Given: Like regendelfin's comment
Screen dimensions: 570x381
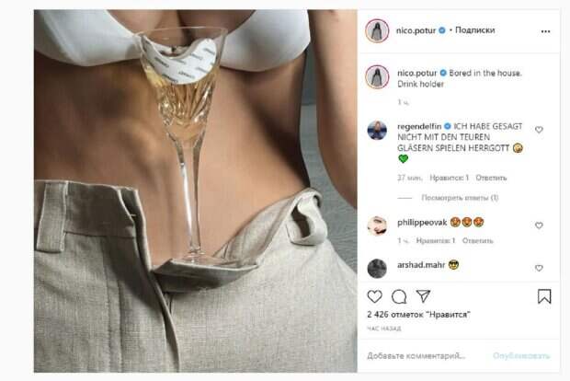Looking at the screenshot, I should pyautogui.click(x=539, y=130).
